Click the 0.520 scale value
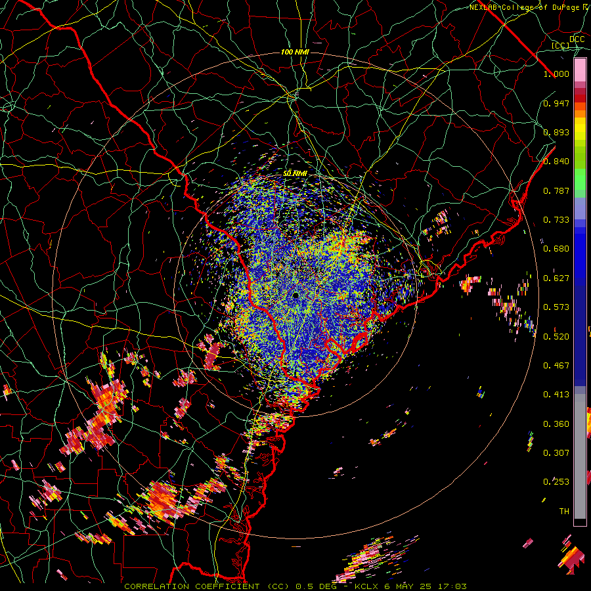591x591 pixels. pyautogui.click(x=556, y=337)
